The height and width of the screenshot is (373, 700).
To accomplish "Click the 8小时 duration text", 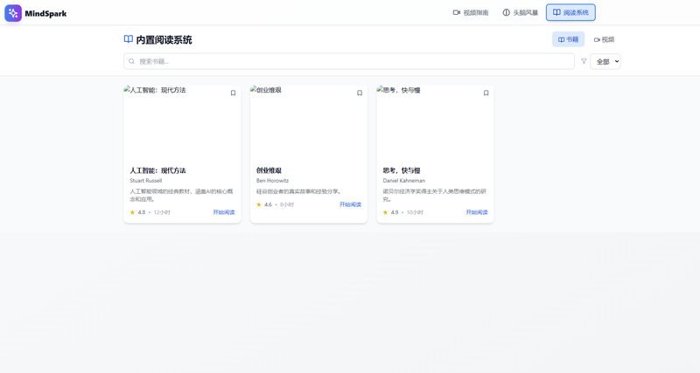I will 287,204.
